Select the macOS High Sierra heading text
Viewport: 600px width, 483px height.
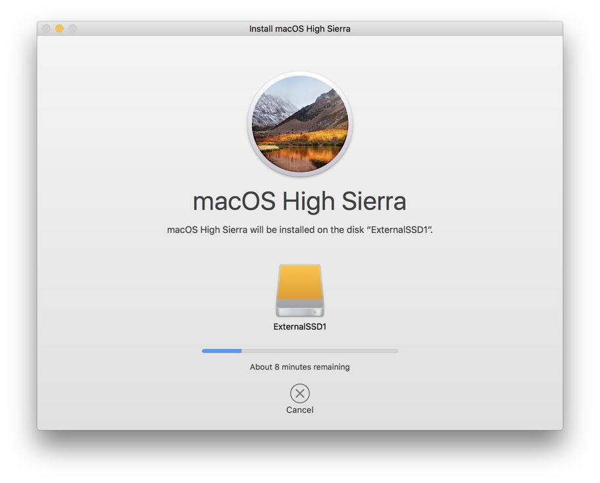pyautogui.click(x=300, y=201)
